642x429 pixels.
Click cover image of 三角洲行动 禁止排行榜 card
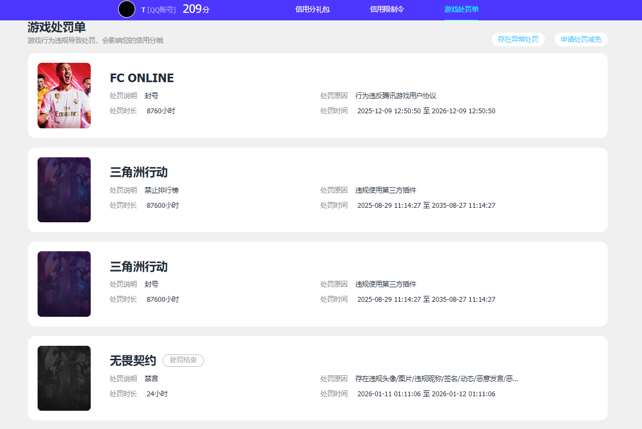64,190
